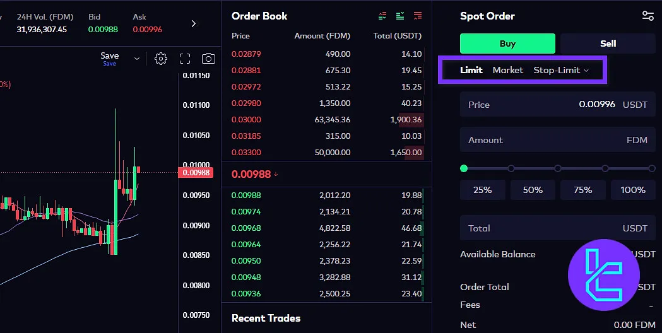Set order amount to 25%
The width and height of the screenshot is (662, 333).
point(482,190)
